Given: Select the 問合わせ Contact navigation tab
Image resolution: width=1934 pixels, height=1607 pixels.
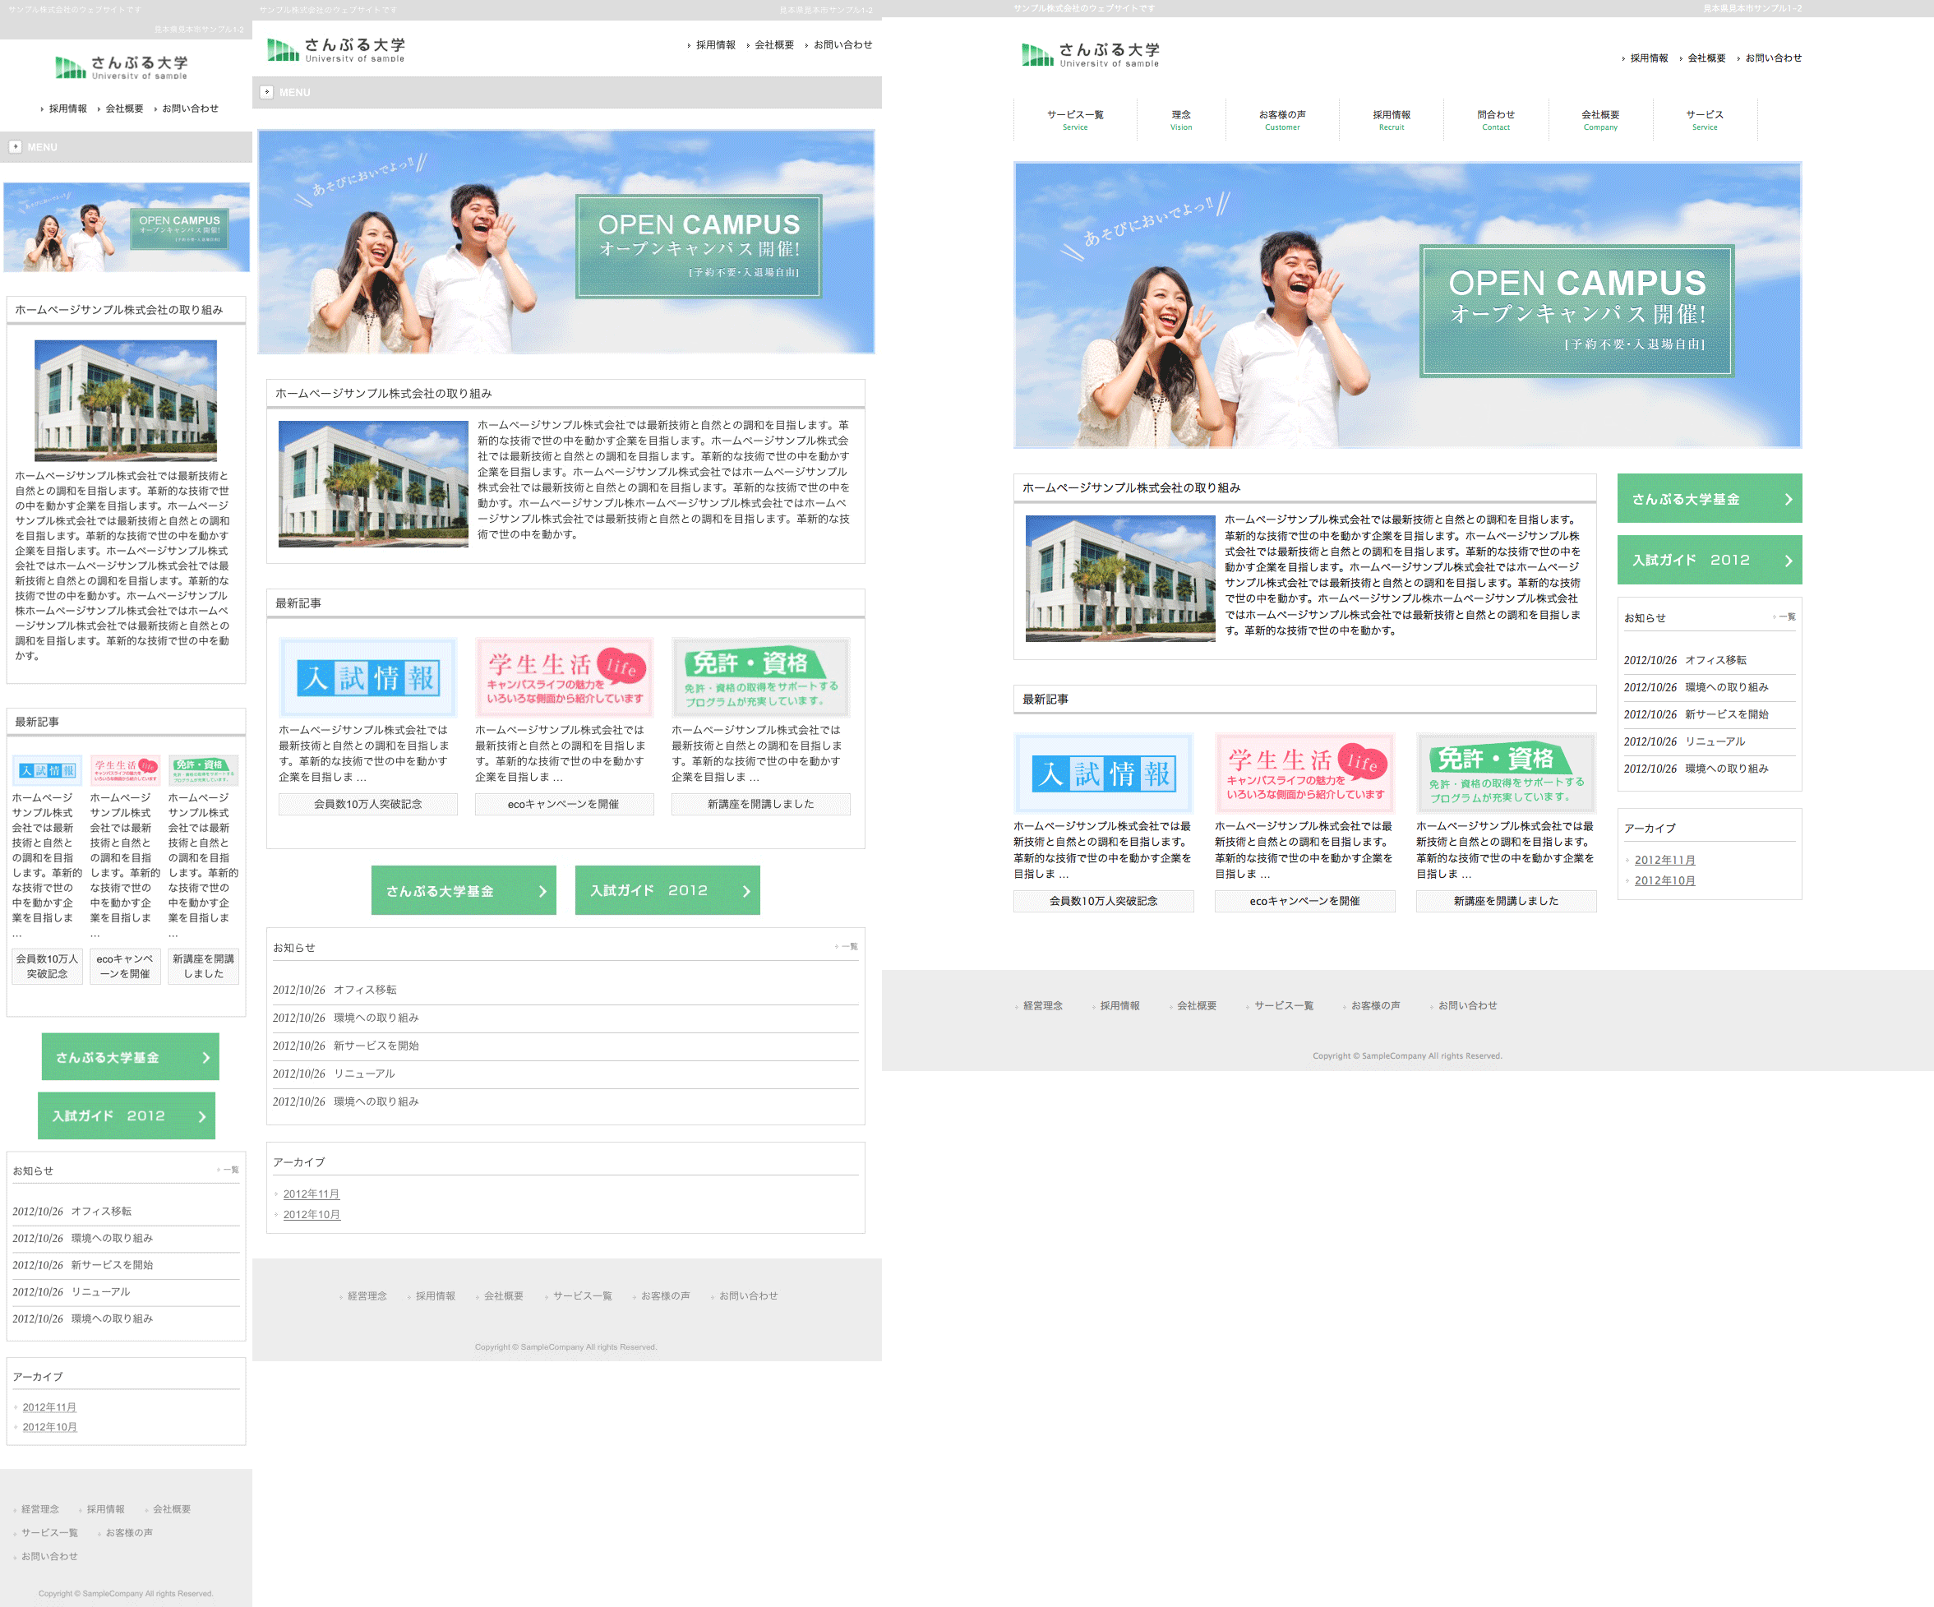Looking at the screenshot, I should 1495,120.
